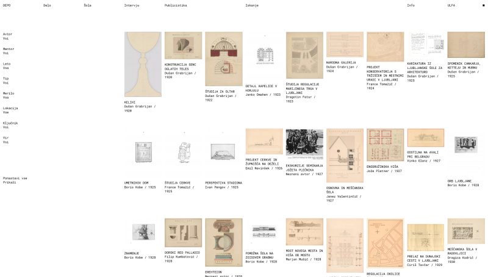Go to the Šola section
Image resolution: width=488 pixels, height=277 pixels.
coord(87,5)
